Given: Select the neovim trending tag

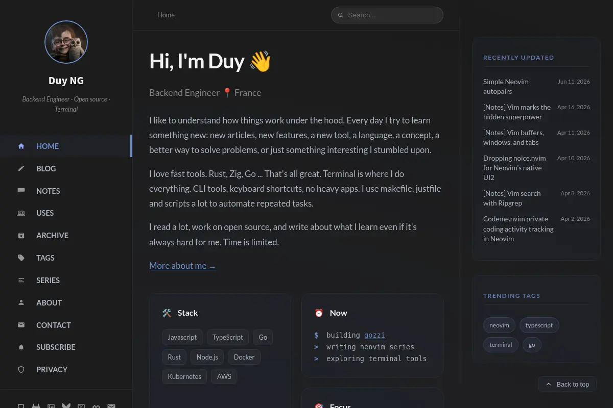Looking at the screenshot, I should [499, 325].
